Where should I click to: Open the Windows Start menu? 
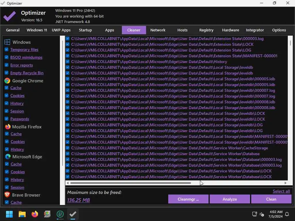point(9,214)
